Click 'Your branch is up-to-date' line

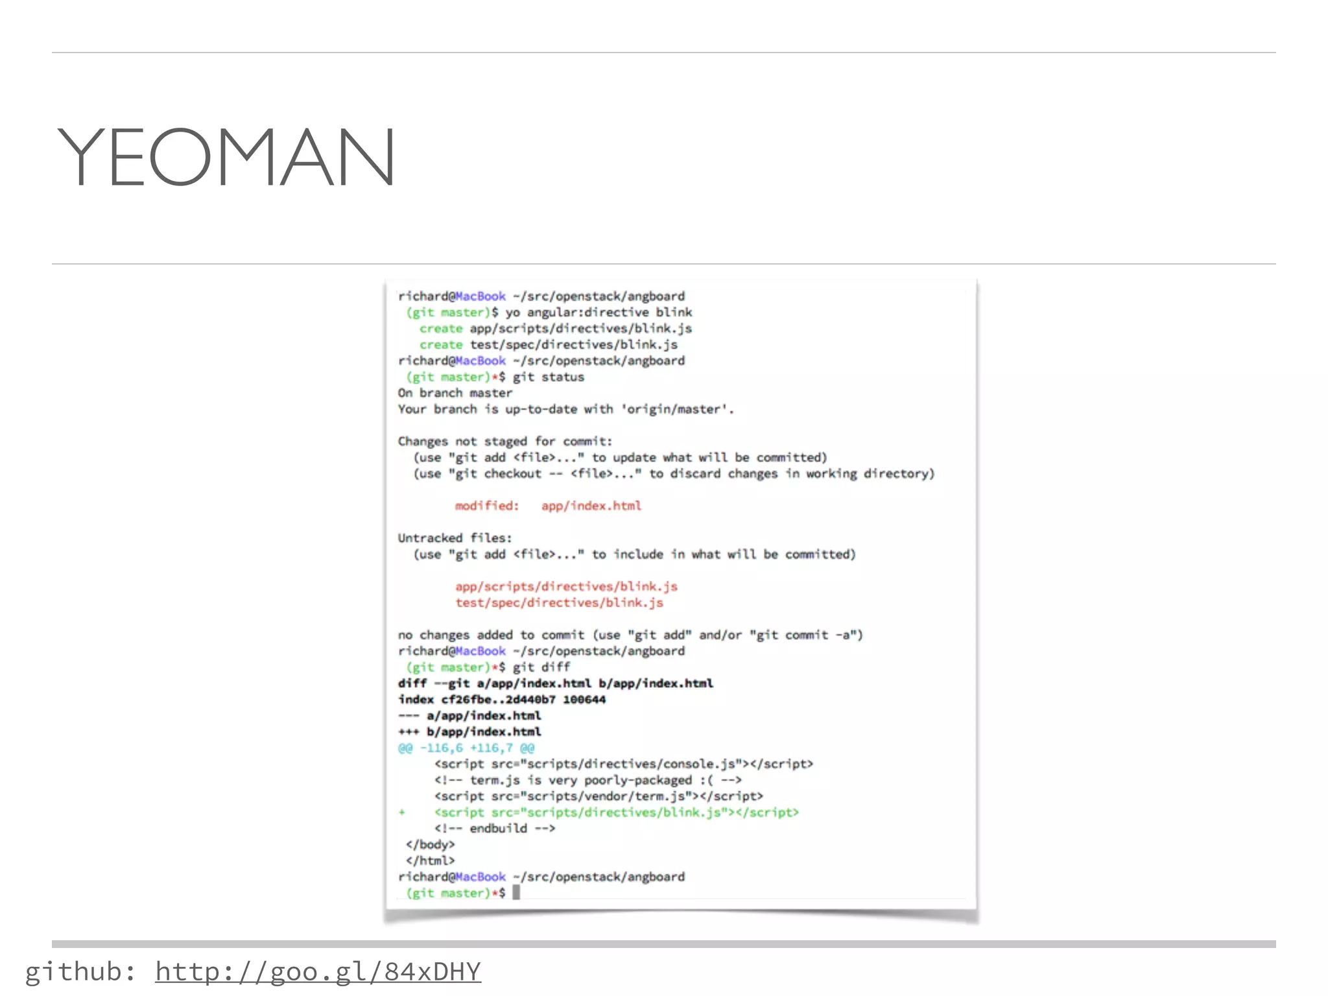coord(565,409)
